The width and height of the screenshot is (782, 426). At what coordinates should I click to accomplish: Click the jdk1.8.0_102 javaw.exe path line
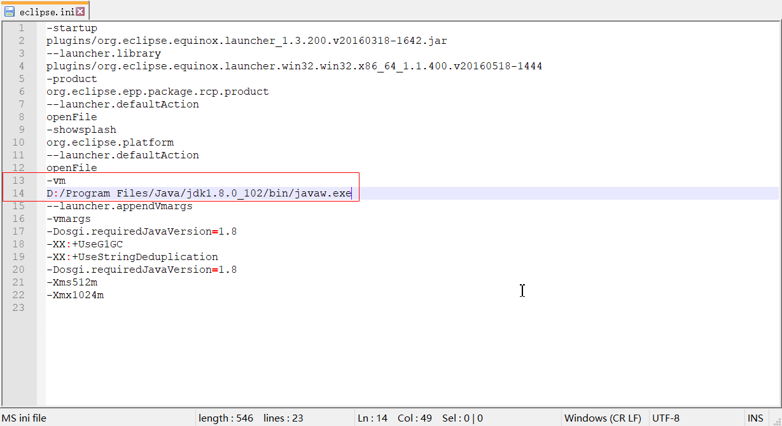pos(199,193)
